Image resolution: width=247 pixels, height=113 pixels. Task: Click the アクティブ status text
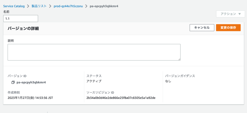[x=94, y=81]
